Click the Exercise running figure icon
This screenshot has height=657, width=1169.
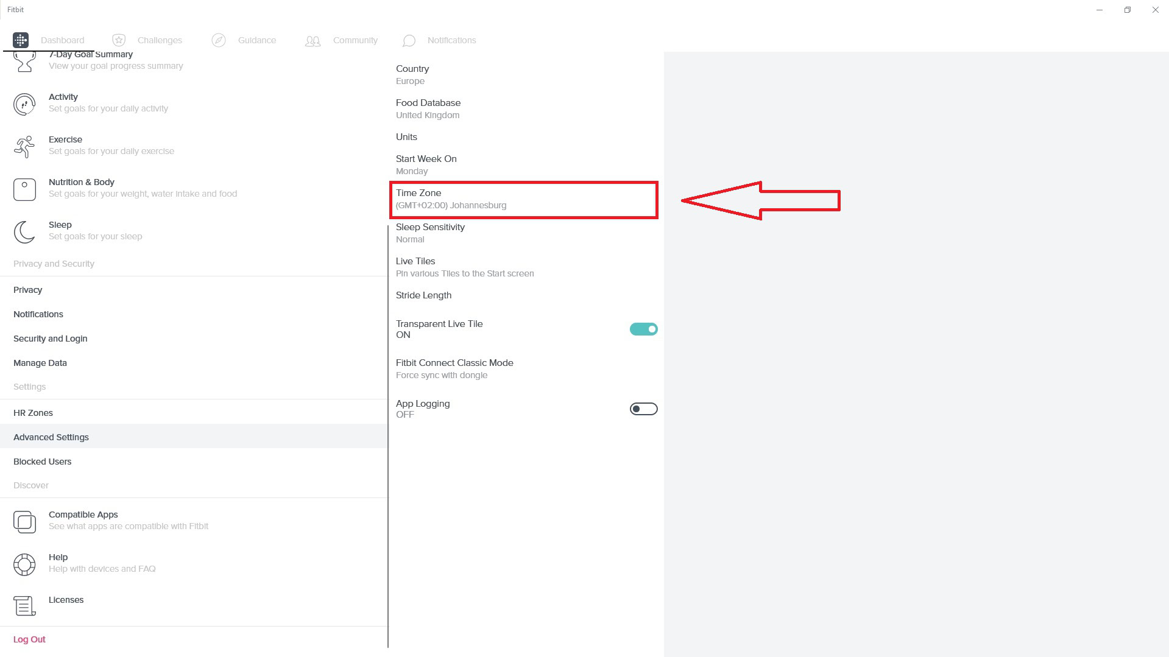(x=24, y=146)
